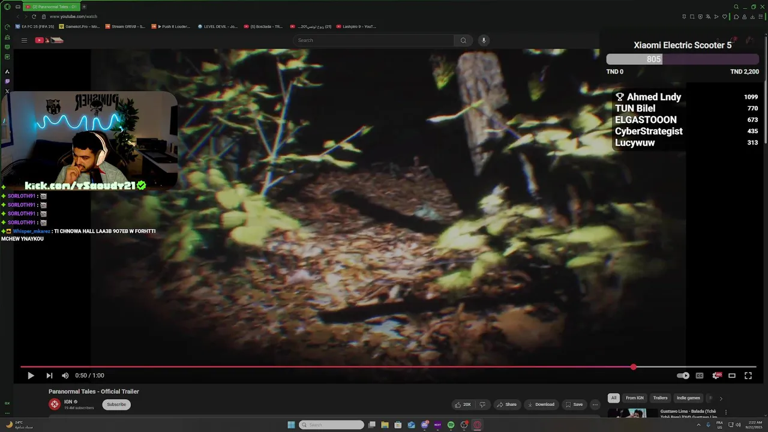768x432 pixels.
Task: Download the video
Action: point(541,404)
